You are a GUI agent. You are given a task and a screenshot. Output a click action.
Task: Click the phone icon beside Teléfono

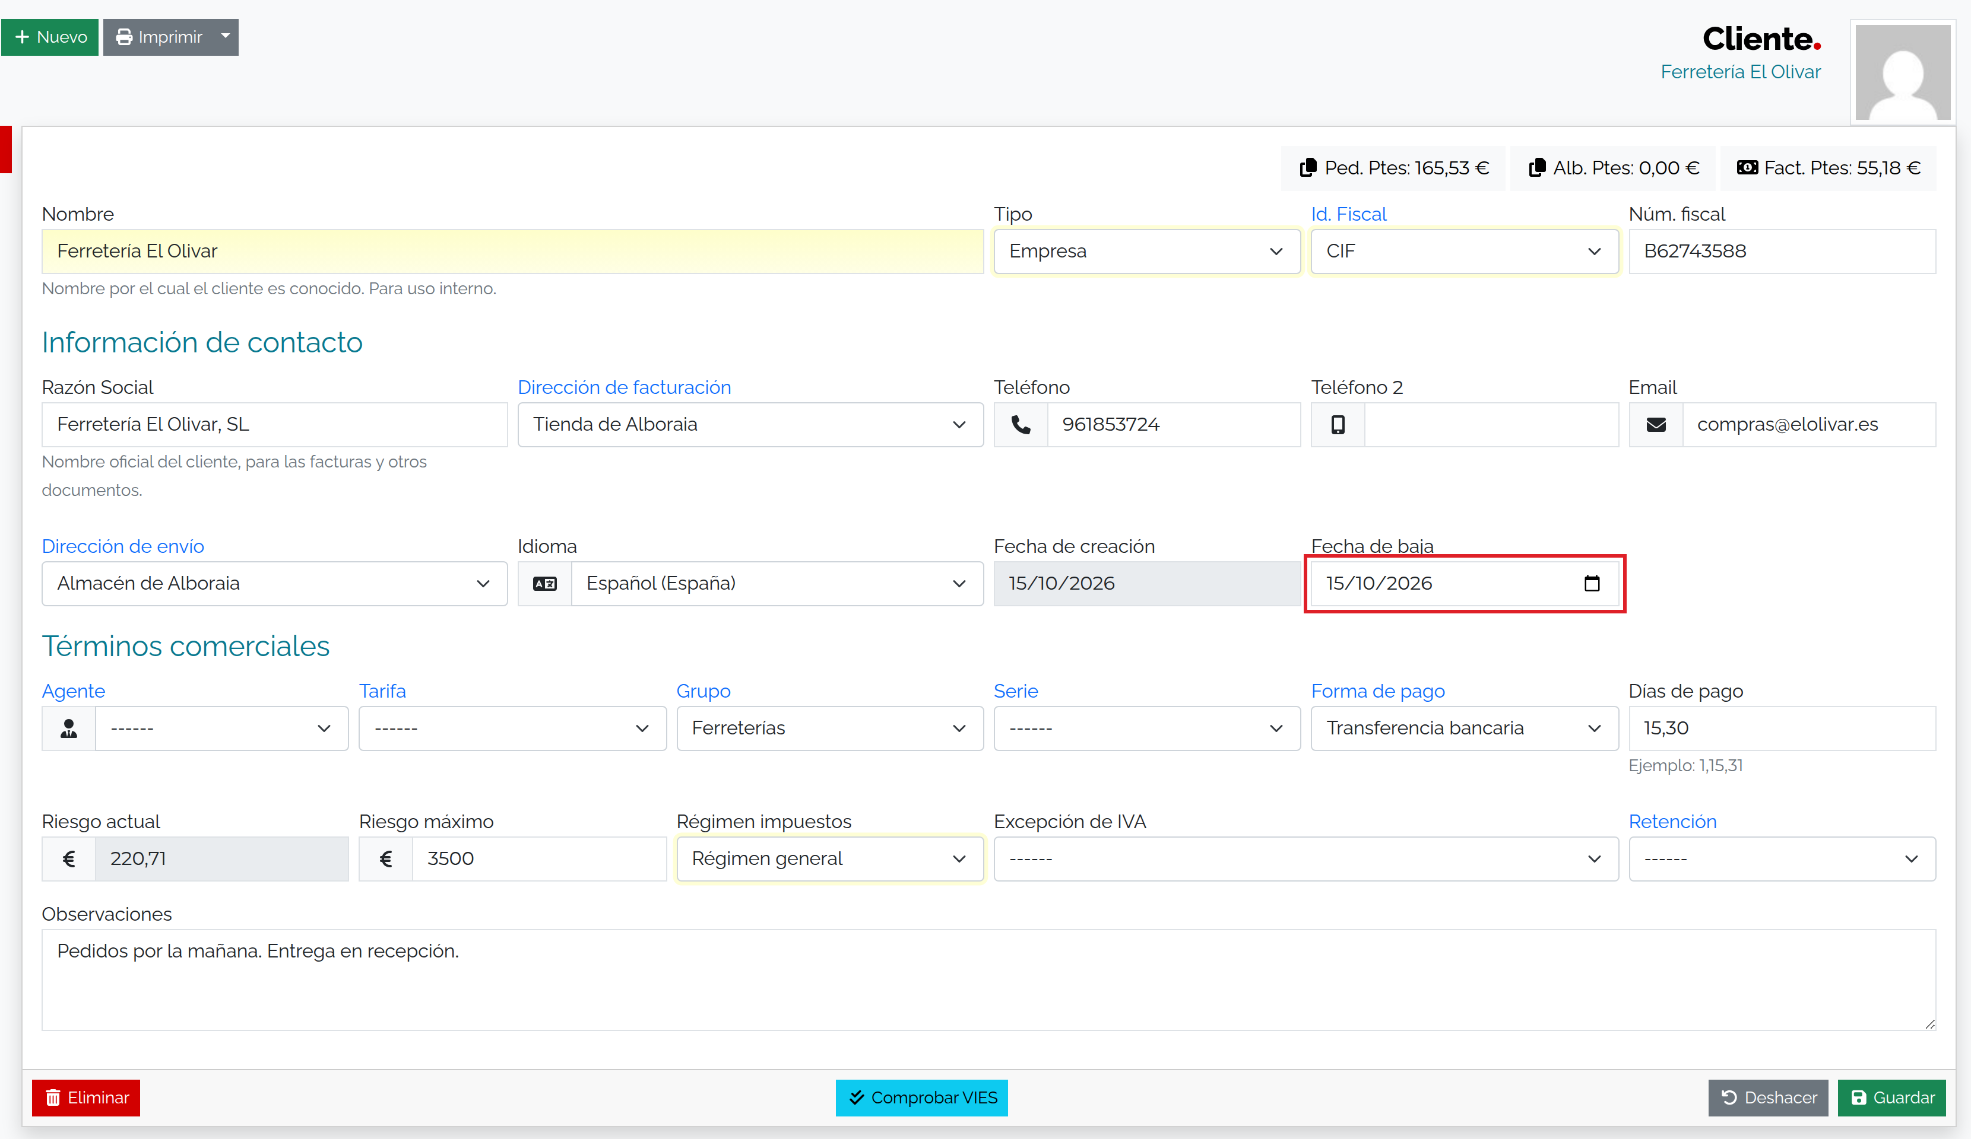[x=1021, y=425]
